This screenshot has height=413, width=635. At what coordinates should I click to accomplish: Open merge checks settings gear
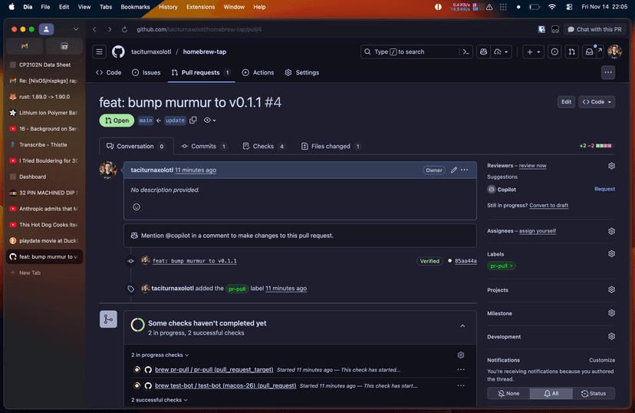(x=461, y=355)
